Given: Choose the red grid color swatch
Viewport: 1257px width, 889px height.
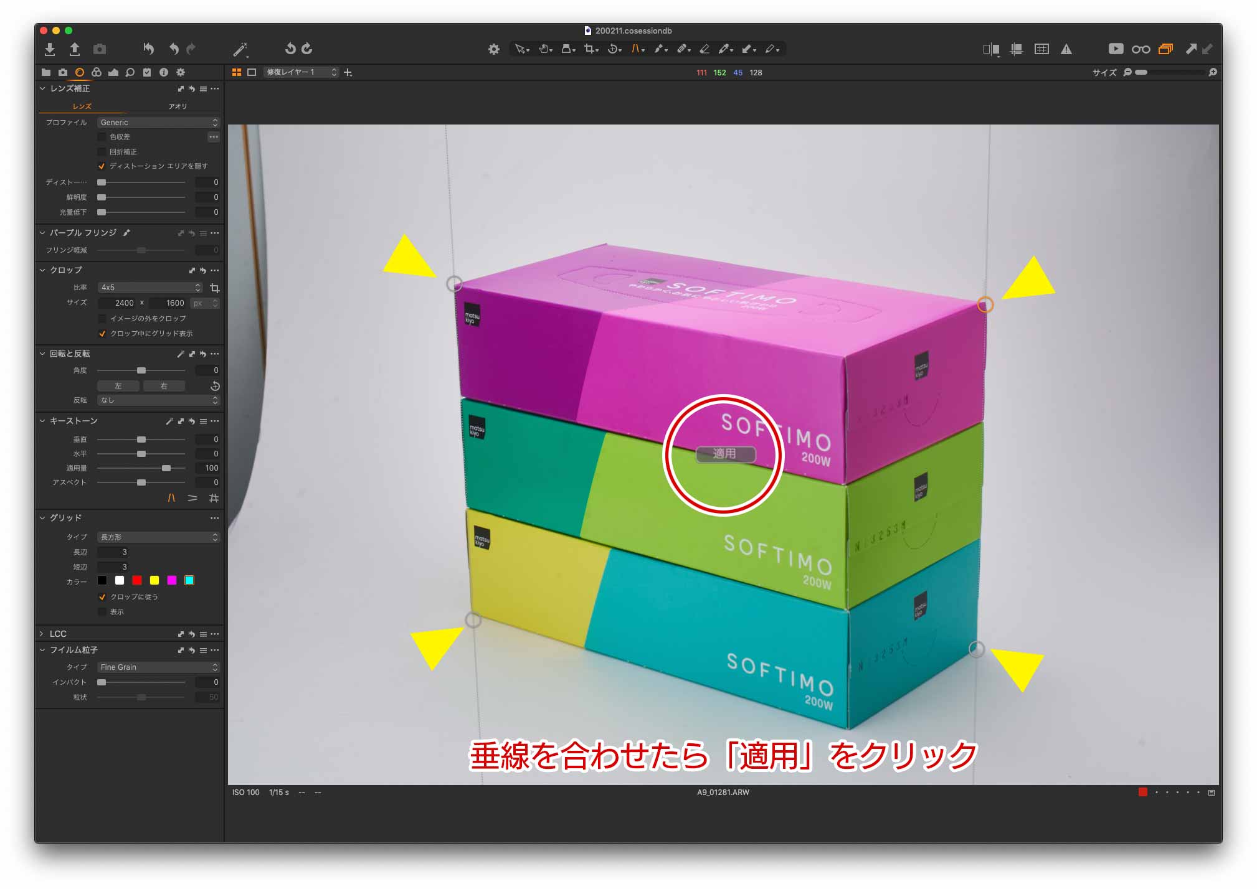Looking at the screenshot, I should (137, 581).
